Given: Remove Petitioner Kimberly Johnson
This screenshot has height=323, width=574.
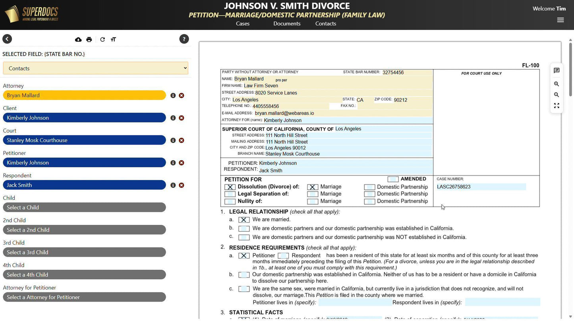Looking at the screenshot, I should (x=182, y=163).
